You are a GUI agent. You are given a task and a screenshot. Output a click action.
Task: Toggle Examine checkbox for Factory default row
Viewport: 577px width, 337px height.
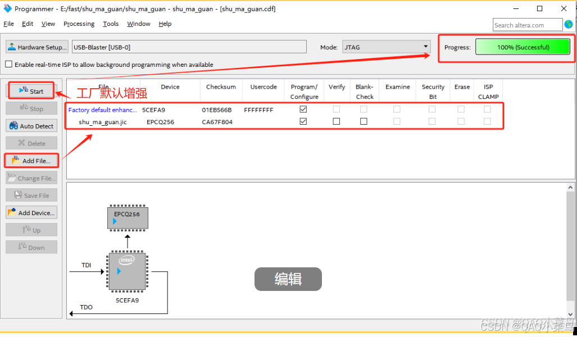click(397, 110)
